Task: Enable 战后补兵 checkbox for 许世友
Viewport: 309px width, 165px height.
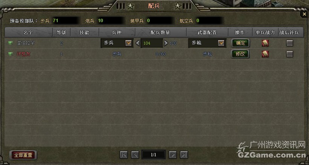Action: tap(289, 54)
